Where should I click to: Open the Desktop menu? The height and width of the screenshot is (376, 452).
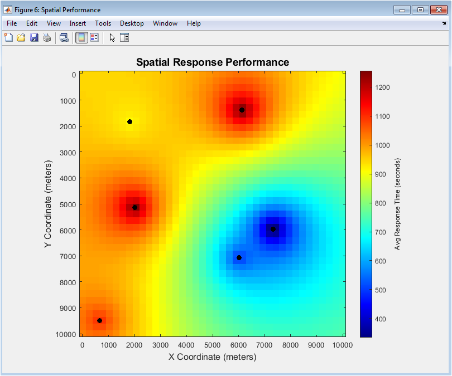pyautogui.click(x=132, y=23)
